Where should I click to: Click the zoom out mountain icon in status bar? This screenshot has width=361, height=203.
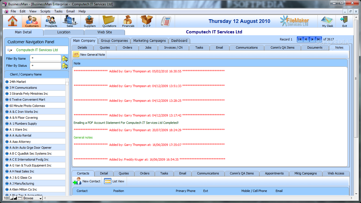(12, 198)
